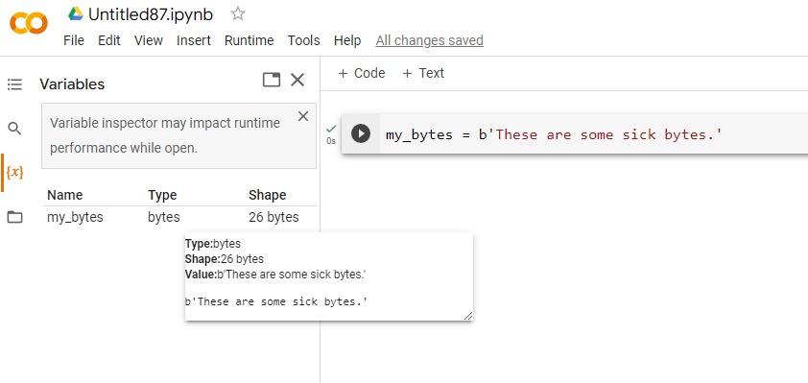Click the Colab logo
This screenshot has width=808, height=383.
click(x=29, y=23)
